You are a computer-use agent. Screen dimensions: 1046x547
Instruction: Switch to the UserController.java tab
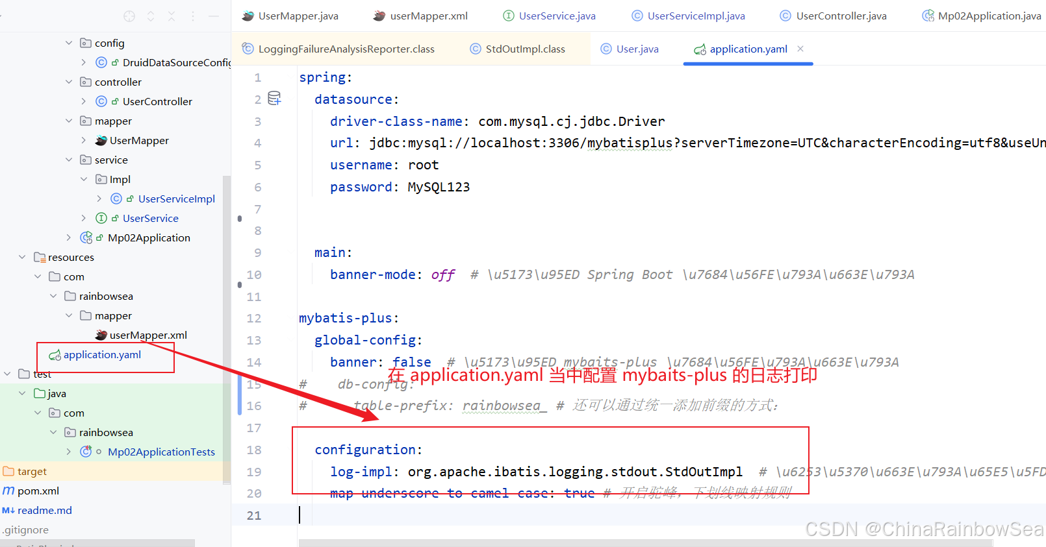(x=834, y=16)
